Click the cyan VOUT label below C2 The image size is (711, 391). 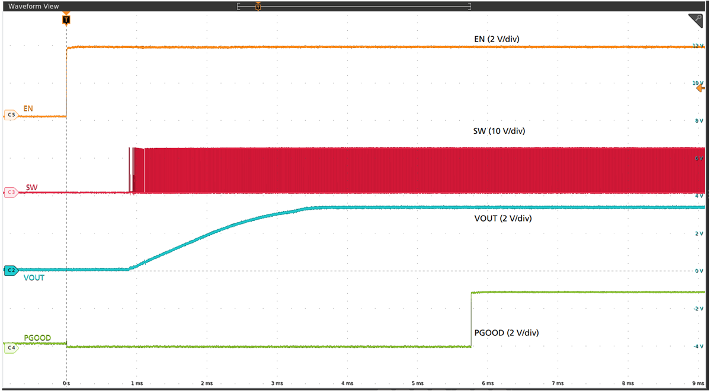[x=34, y=278]
